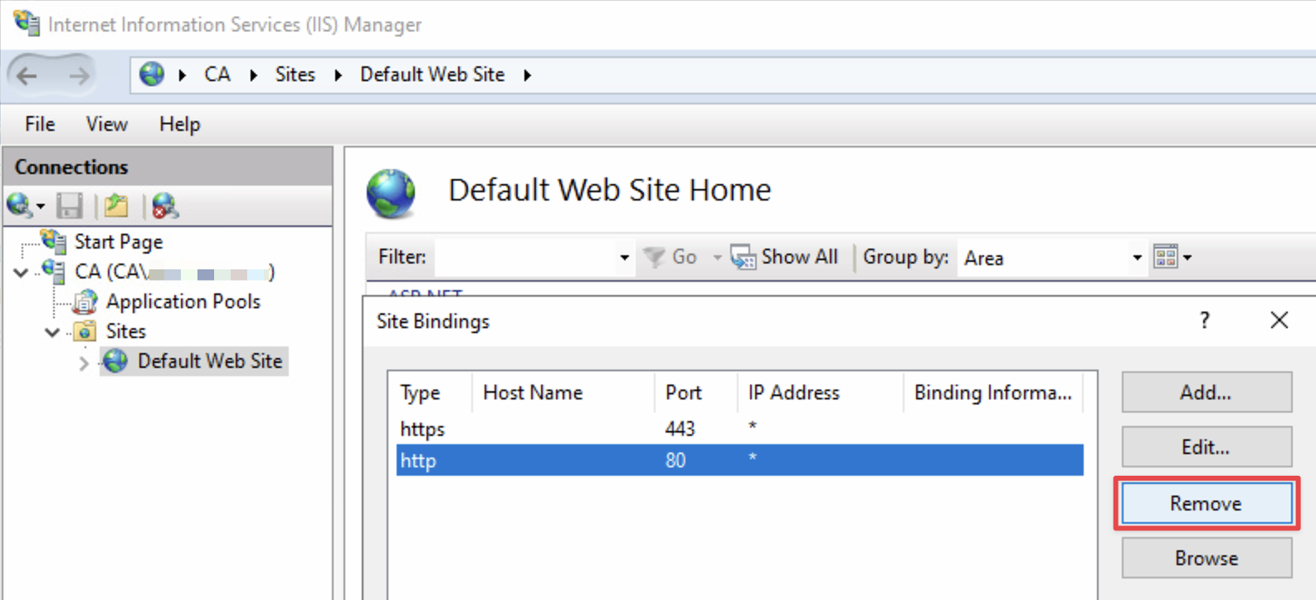Click the forward navigation arrow
This screenshot has height=600, width=1316.
click(79, 76)
